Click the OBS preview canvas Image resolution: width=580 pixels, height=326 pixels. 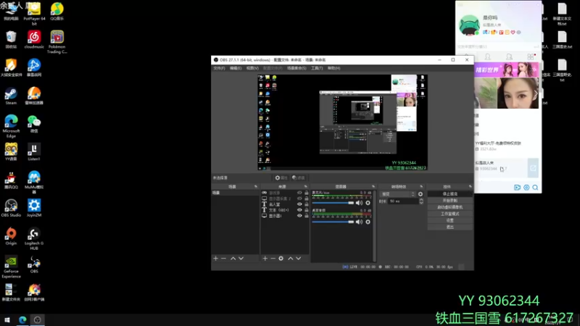[342, 122]
